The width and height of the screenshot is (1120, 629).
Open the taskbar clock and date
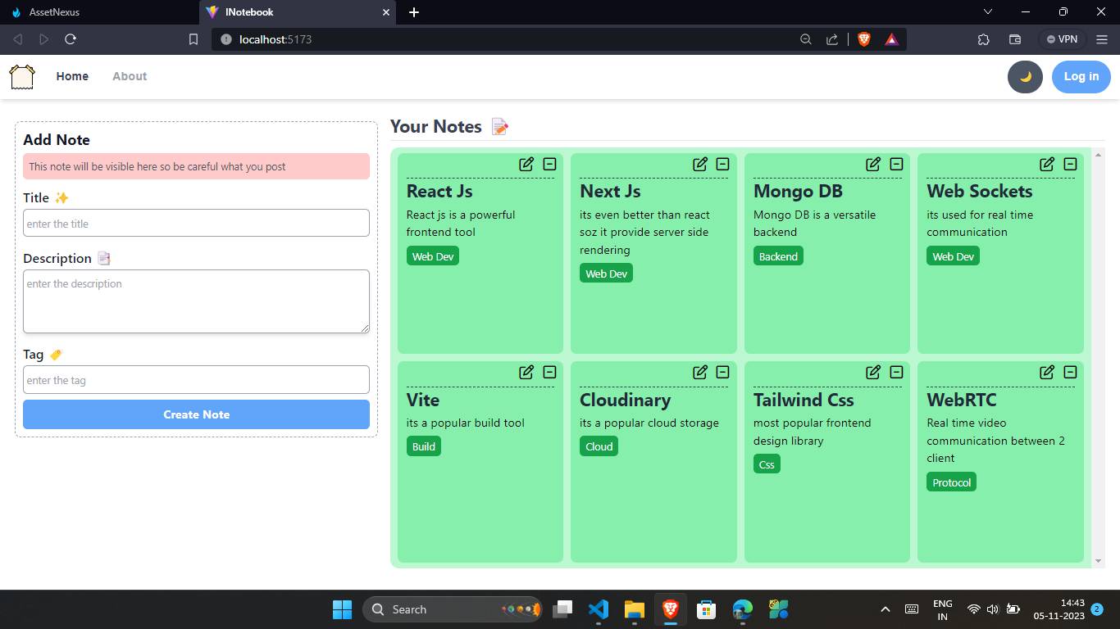click(x=1059, y=609)
